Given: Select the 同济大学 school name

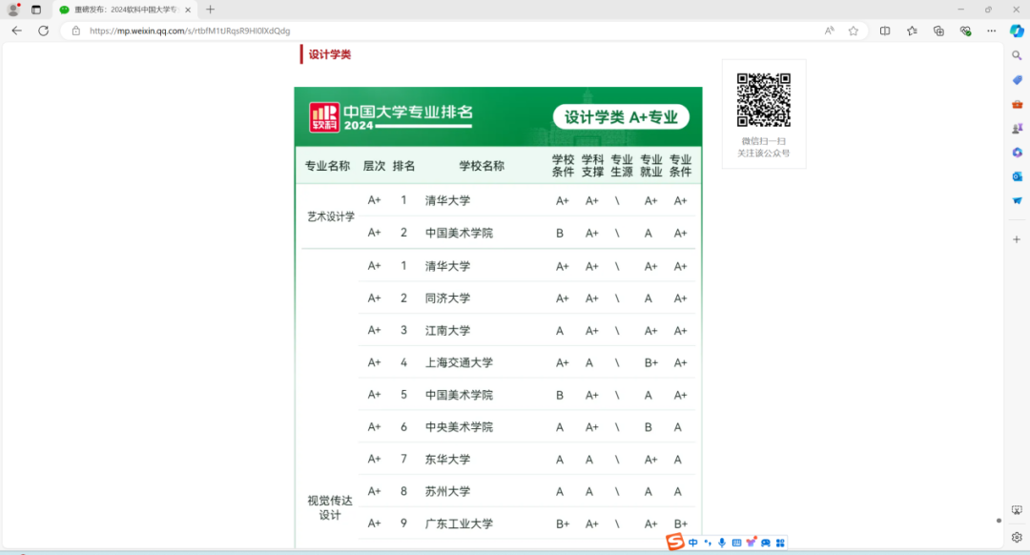Looking at the screenshot, I should tap(447, 298).
